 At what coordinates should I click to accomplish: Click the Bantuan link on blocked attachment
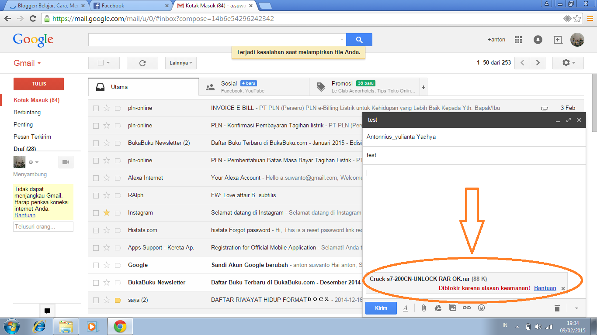point(545,288)
